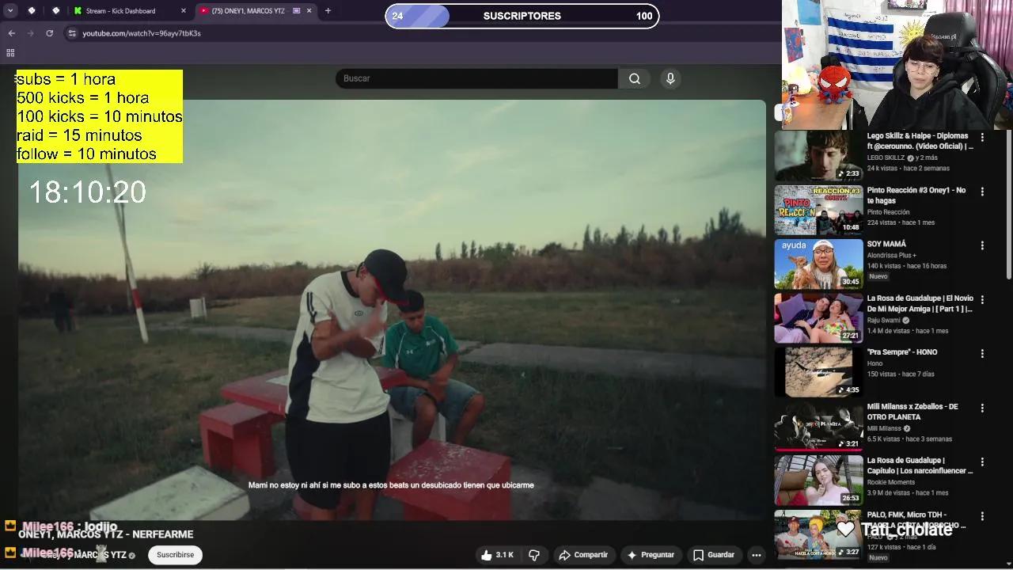Switch to the first pinned browser tab
Image resolution: width=1013 pixels, height=570 pixels.
[32, 11]
